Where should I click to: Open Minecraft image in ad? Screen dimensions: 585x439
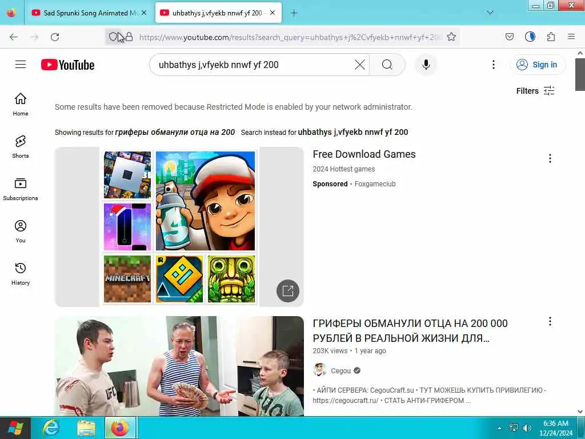[x=127, y=278]
